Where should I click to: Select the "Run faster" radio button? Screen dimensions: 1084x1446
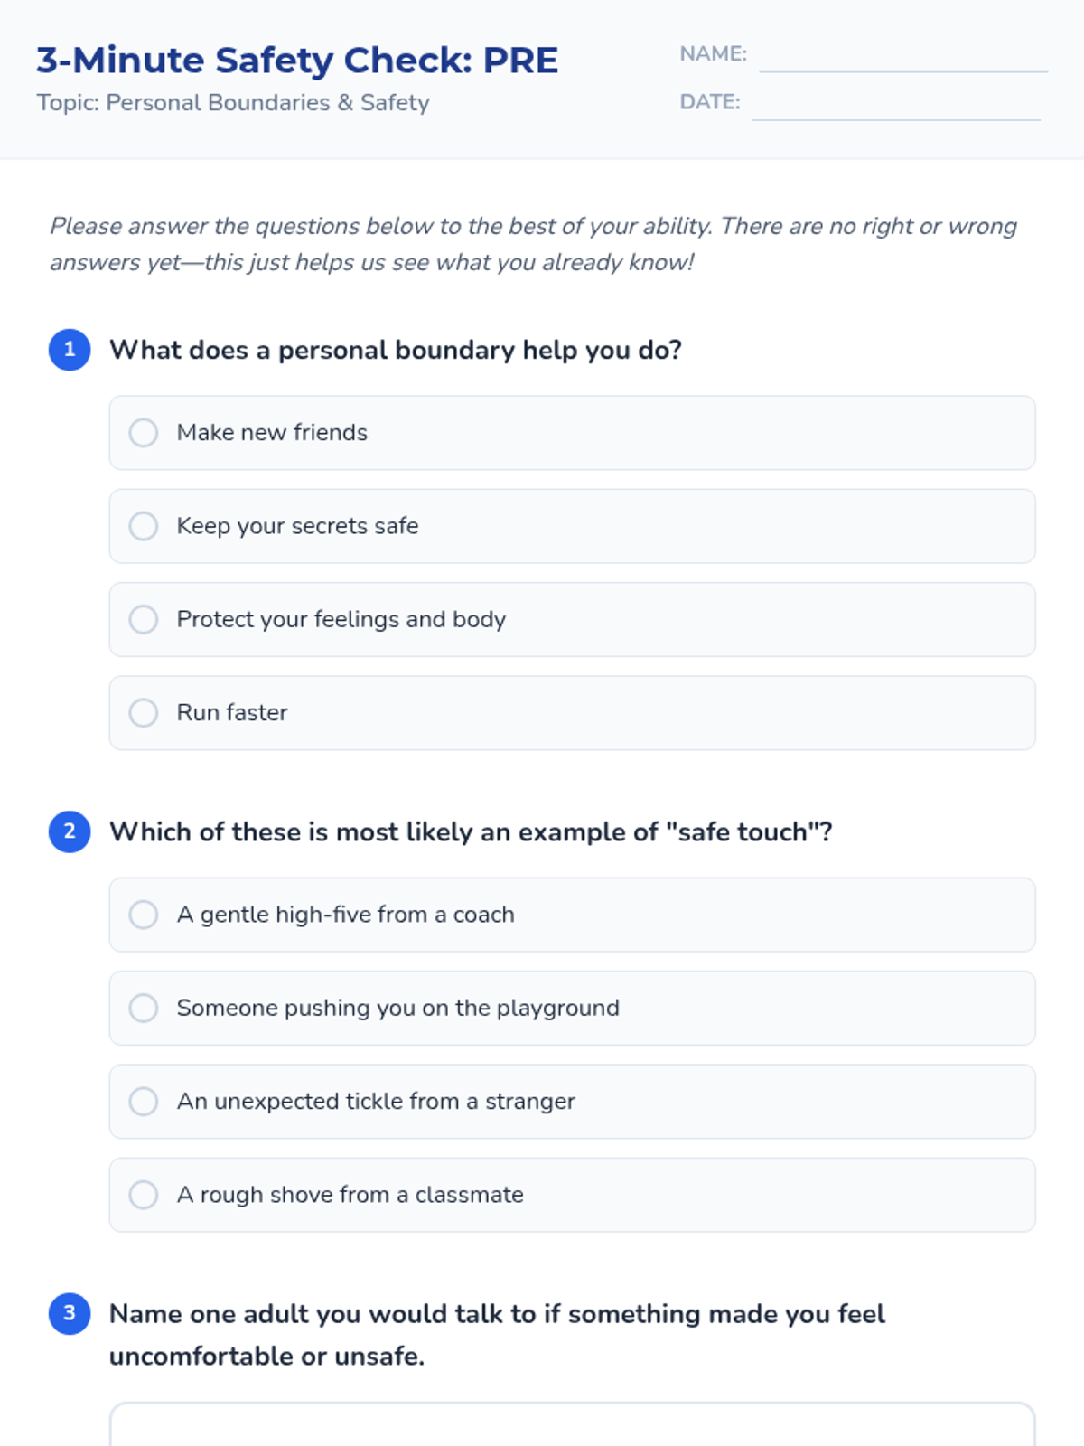(x=144, y=713)
